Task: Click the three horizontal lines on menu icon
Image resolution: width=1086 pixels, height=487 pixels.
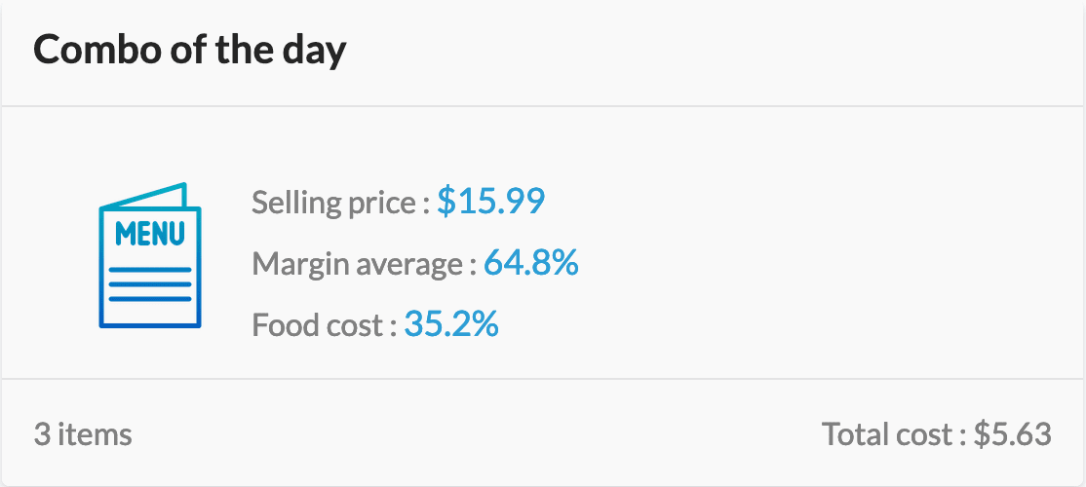Action: (x=150, y=283)
